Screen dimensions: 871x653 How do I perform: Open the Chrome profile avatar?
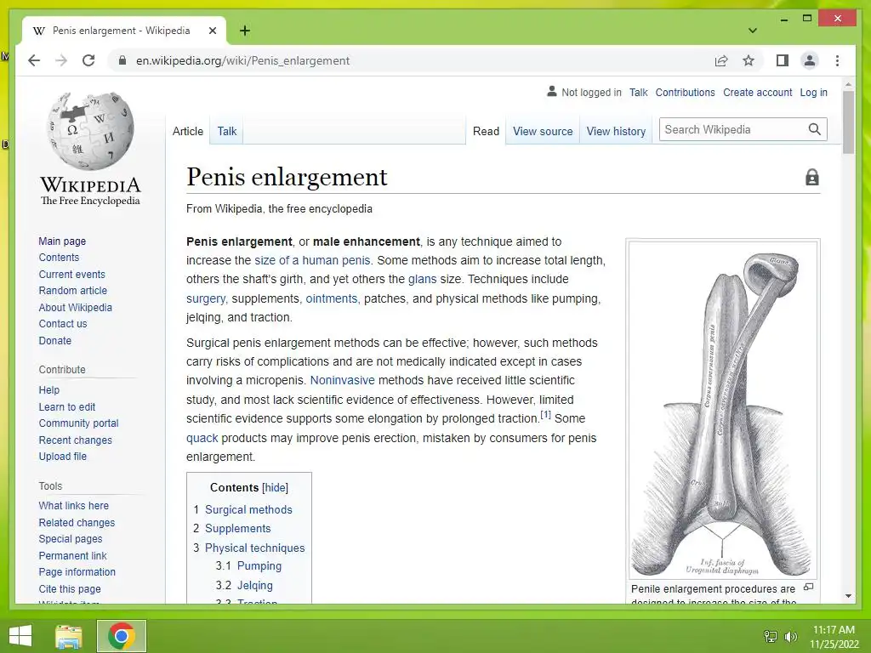click(810, 60)
